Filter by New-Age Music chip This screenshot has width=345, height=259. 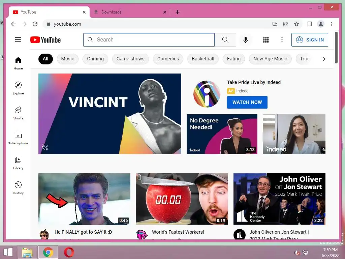(270, 59)
